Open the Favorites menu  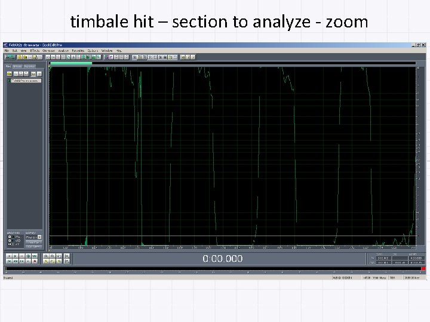78,51
